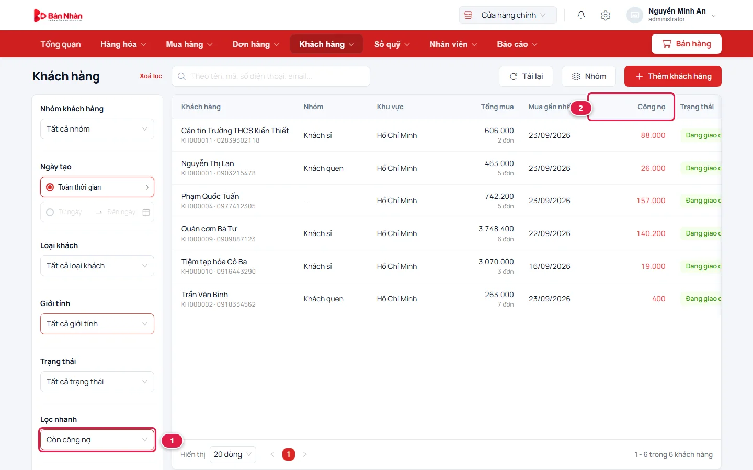Click the user avatar icon
This screenshot has width=753, height=470.
click(x=634, y=15)
